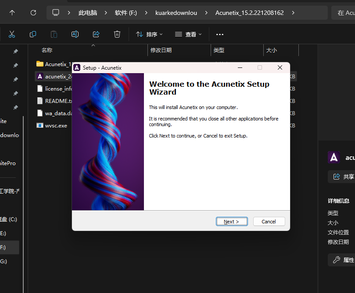Refresh the File Explorer view
Image resolution: width=355 pixels, height=293 pixels.
click(33, 13)
